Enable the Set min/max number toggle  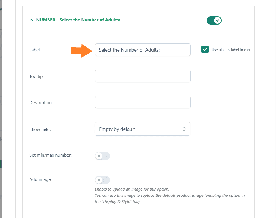(x=102, y=156)
